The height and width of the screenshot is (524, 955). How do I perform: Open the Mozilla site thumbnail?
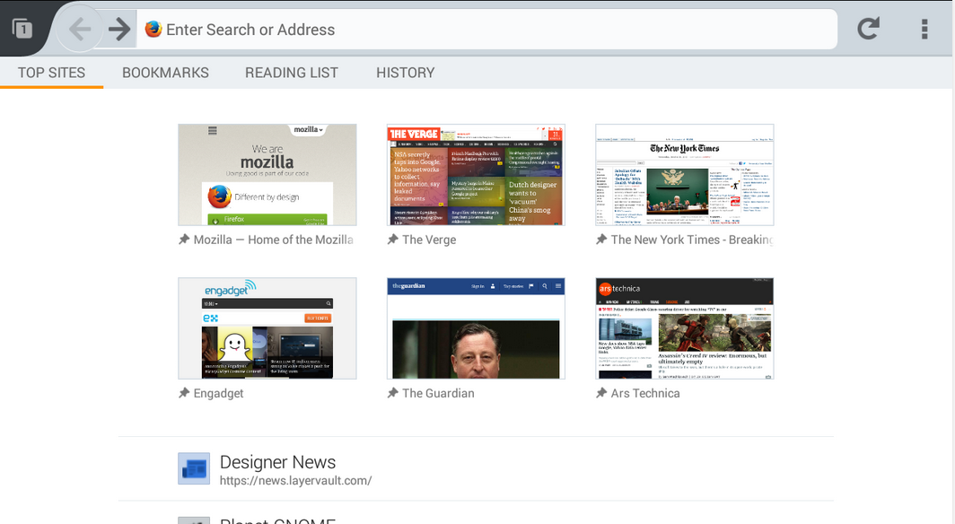(x=267, y=175)
